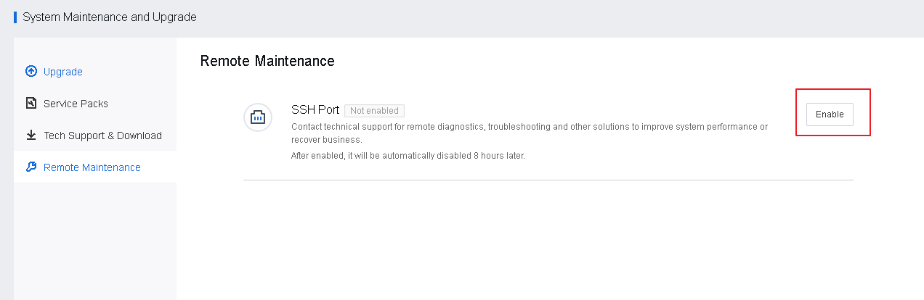Open the Upgrade menu item

coord(63,72)
